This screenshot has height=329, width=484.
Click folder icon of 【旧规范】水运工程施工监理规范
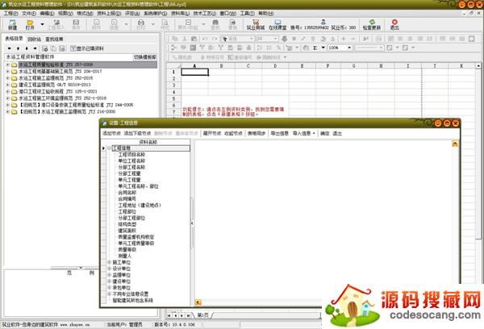(14, 112)
